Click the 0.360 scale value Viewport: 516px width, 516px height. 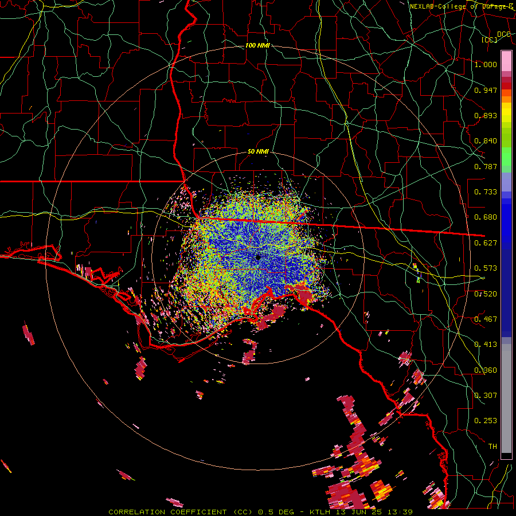(486, 370)
